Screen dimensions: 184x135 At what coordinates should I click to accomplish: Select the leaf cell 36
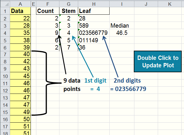coord(94,47)
